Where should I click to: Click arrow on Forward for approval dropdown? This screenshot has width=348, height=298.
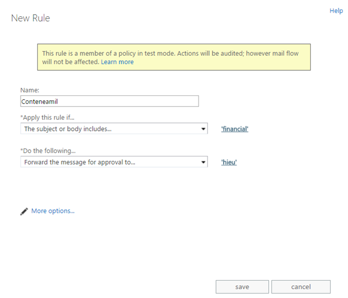pos(203,162)
